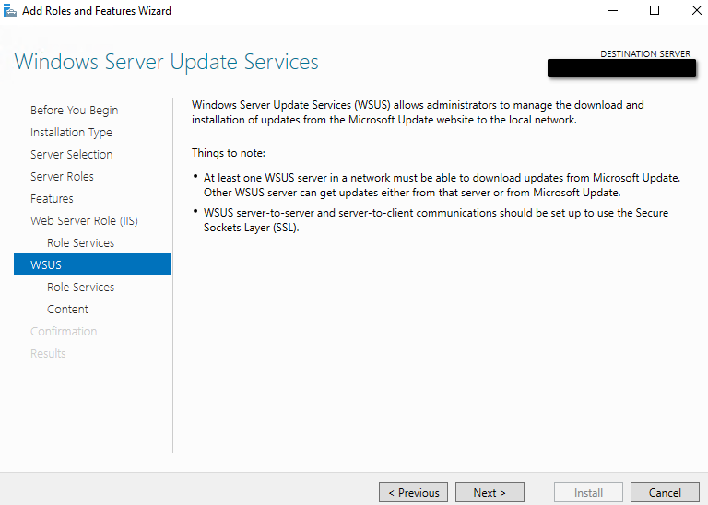Click the disabled Confirmation step
Viewport: 708px width, 505px height.
click(x=64, y=331)
